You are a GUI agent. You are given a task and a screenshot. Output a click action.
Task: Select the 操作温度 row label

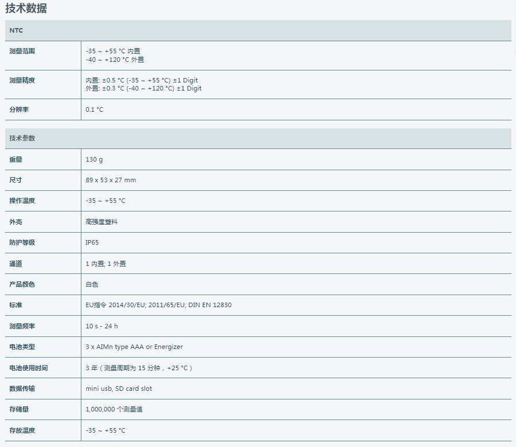click(22, 201)
